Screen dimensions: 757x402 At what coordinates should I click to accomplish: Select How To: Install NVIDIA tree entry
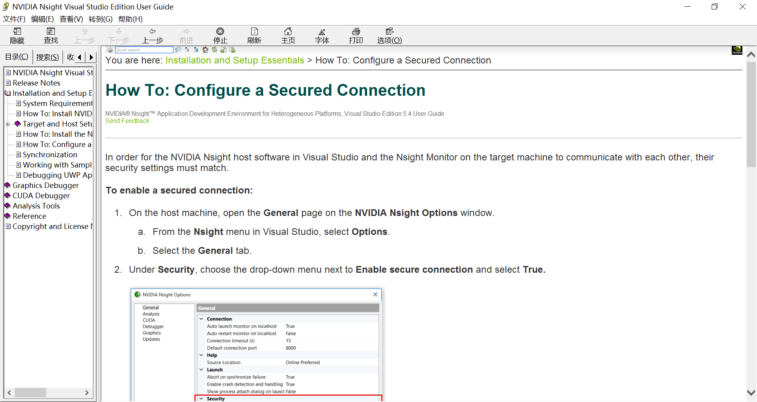(58, 114)
